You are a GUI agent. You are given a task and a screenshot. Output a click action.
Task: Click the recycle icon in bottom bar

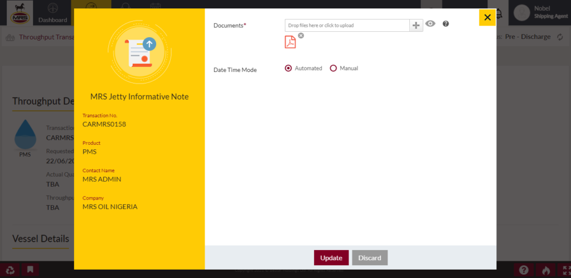[10, 270]
